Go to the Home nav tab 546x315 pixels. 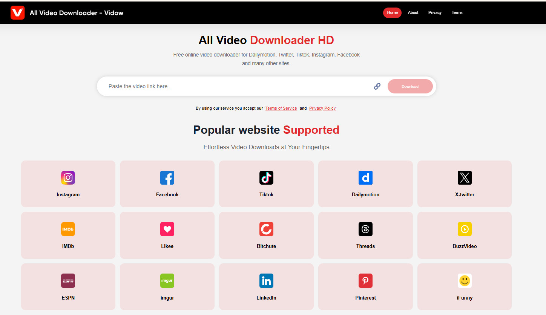point(392,12)
